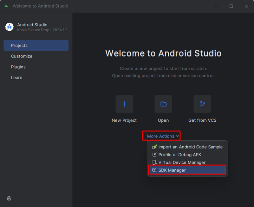The image size is (254, 207).
Task: Click the Import Android Code Sample icon
Action: point(154,147)
